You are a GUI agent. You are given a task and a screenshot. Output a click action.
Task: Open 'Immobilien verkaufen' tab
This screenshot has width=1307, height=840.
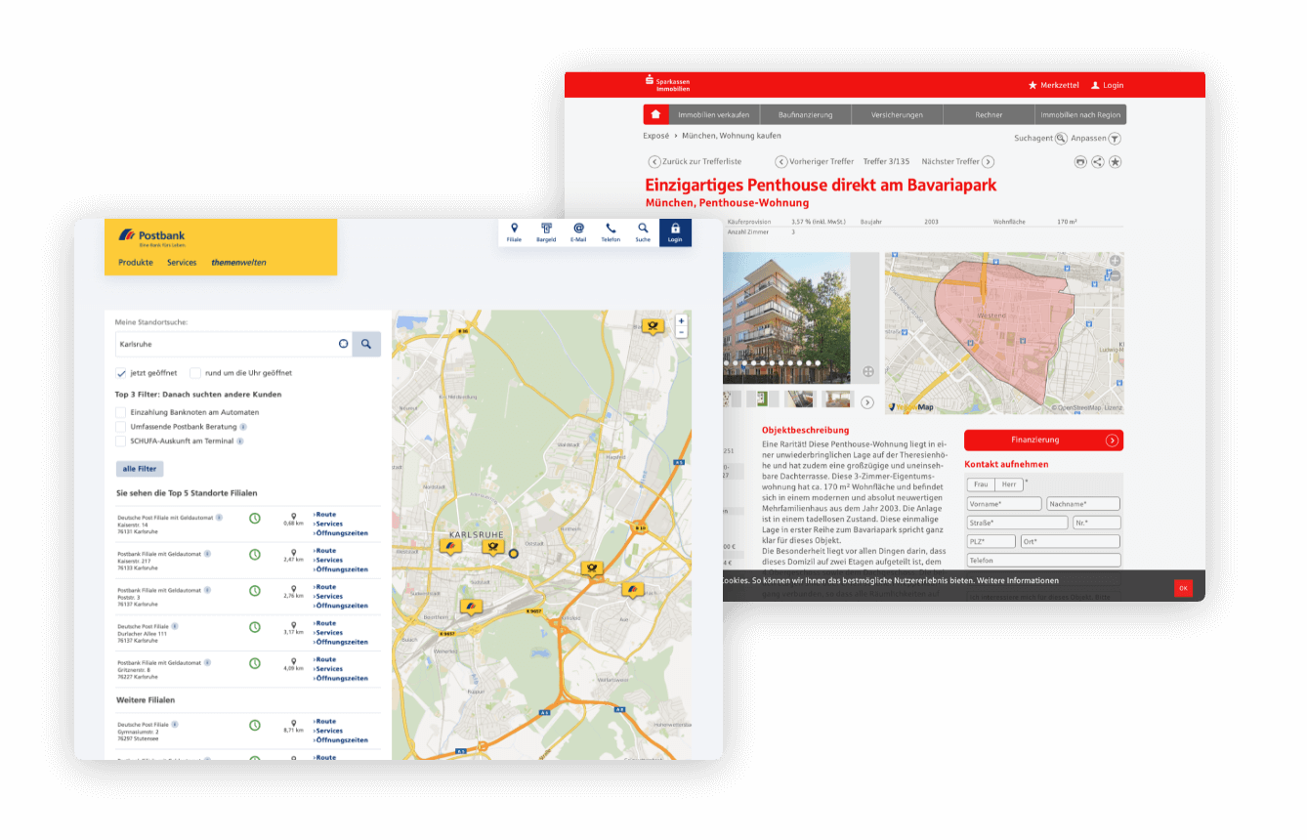point(714,114)
